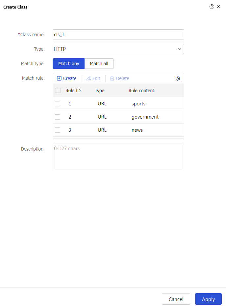Tick the select-all header checkbox
The image size is (226, 307).
[58, 90]
